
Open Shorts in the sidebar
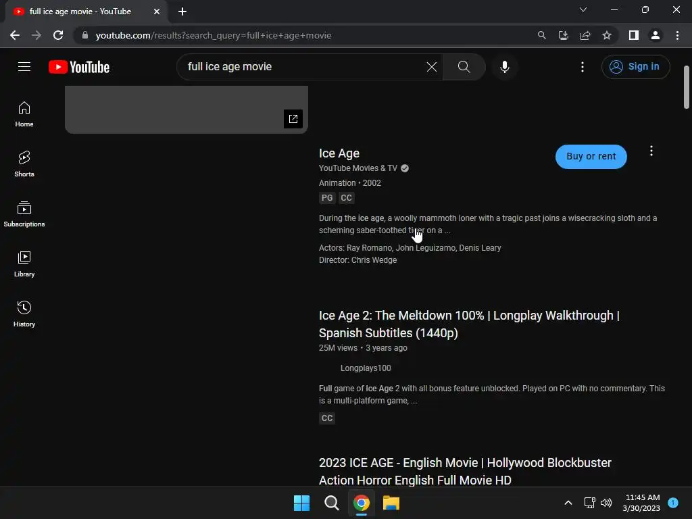(x=24, y=164)
